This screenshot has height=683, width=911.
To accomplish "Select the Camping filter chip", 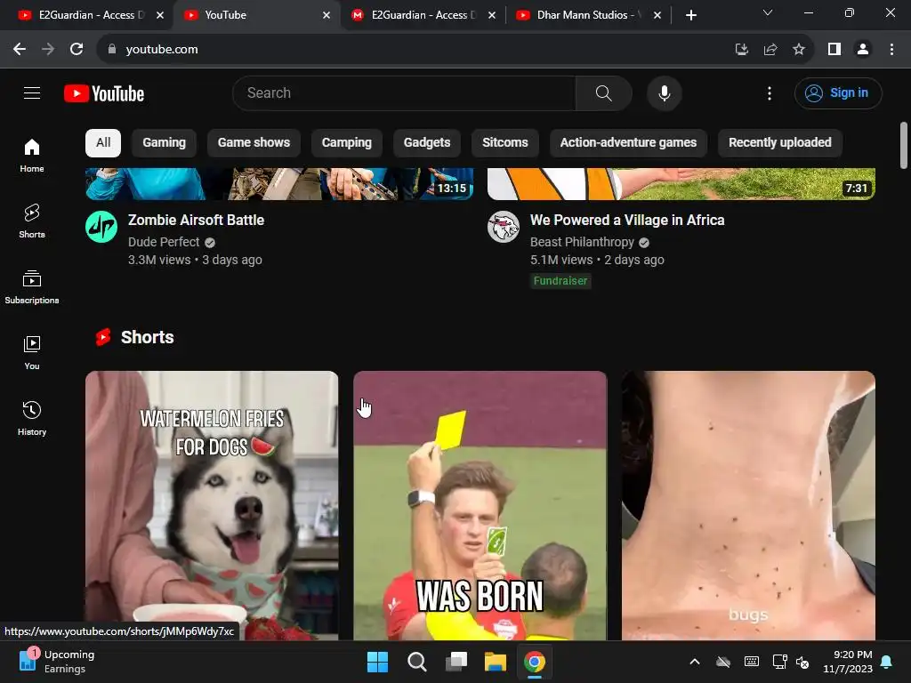I will click(x=347, y=143).
